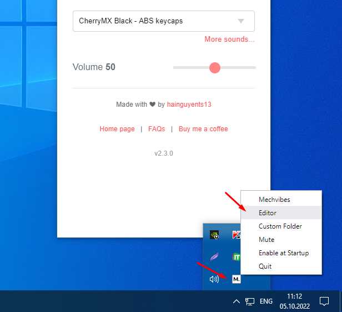Image resolution: width=342 pixels, height=312 pixels.
Task: Choose Mute in the tray context menu
Action: pyautogui.click(x=281, y=240)
